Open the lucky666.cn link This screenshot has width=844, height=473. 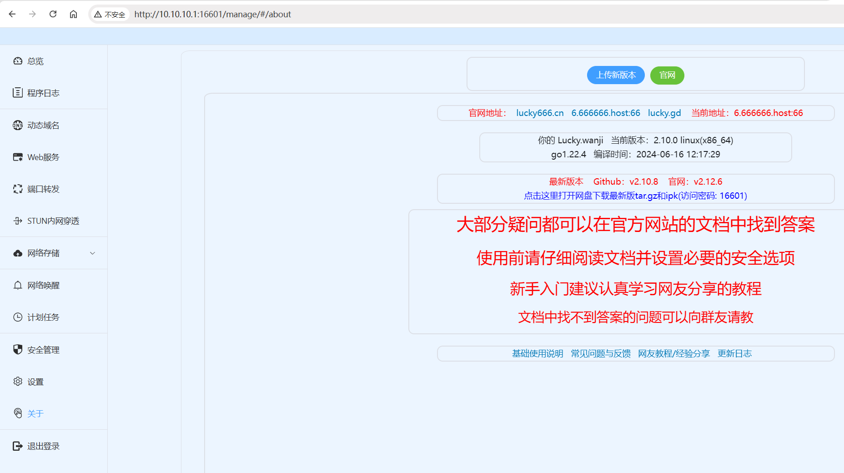[x=540, y=113]
